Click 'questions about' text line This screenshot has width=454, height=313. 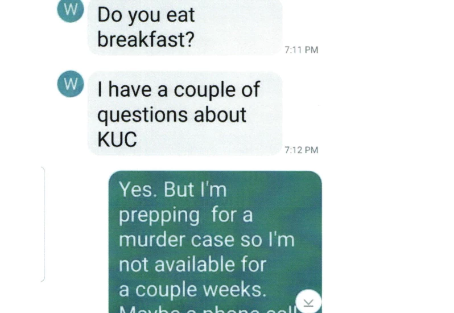pyautogui.click(x=172, y=115)
